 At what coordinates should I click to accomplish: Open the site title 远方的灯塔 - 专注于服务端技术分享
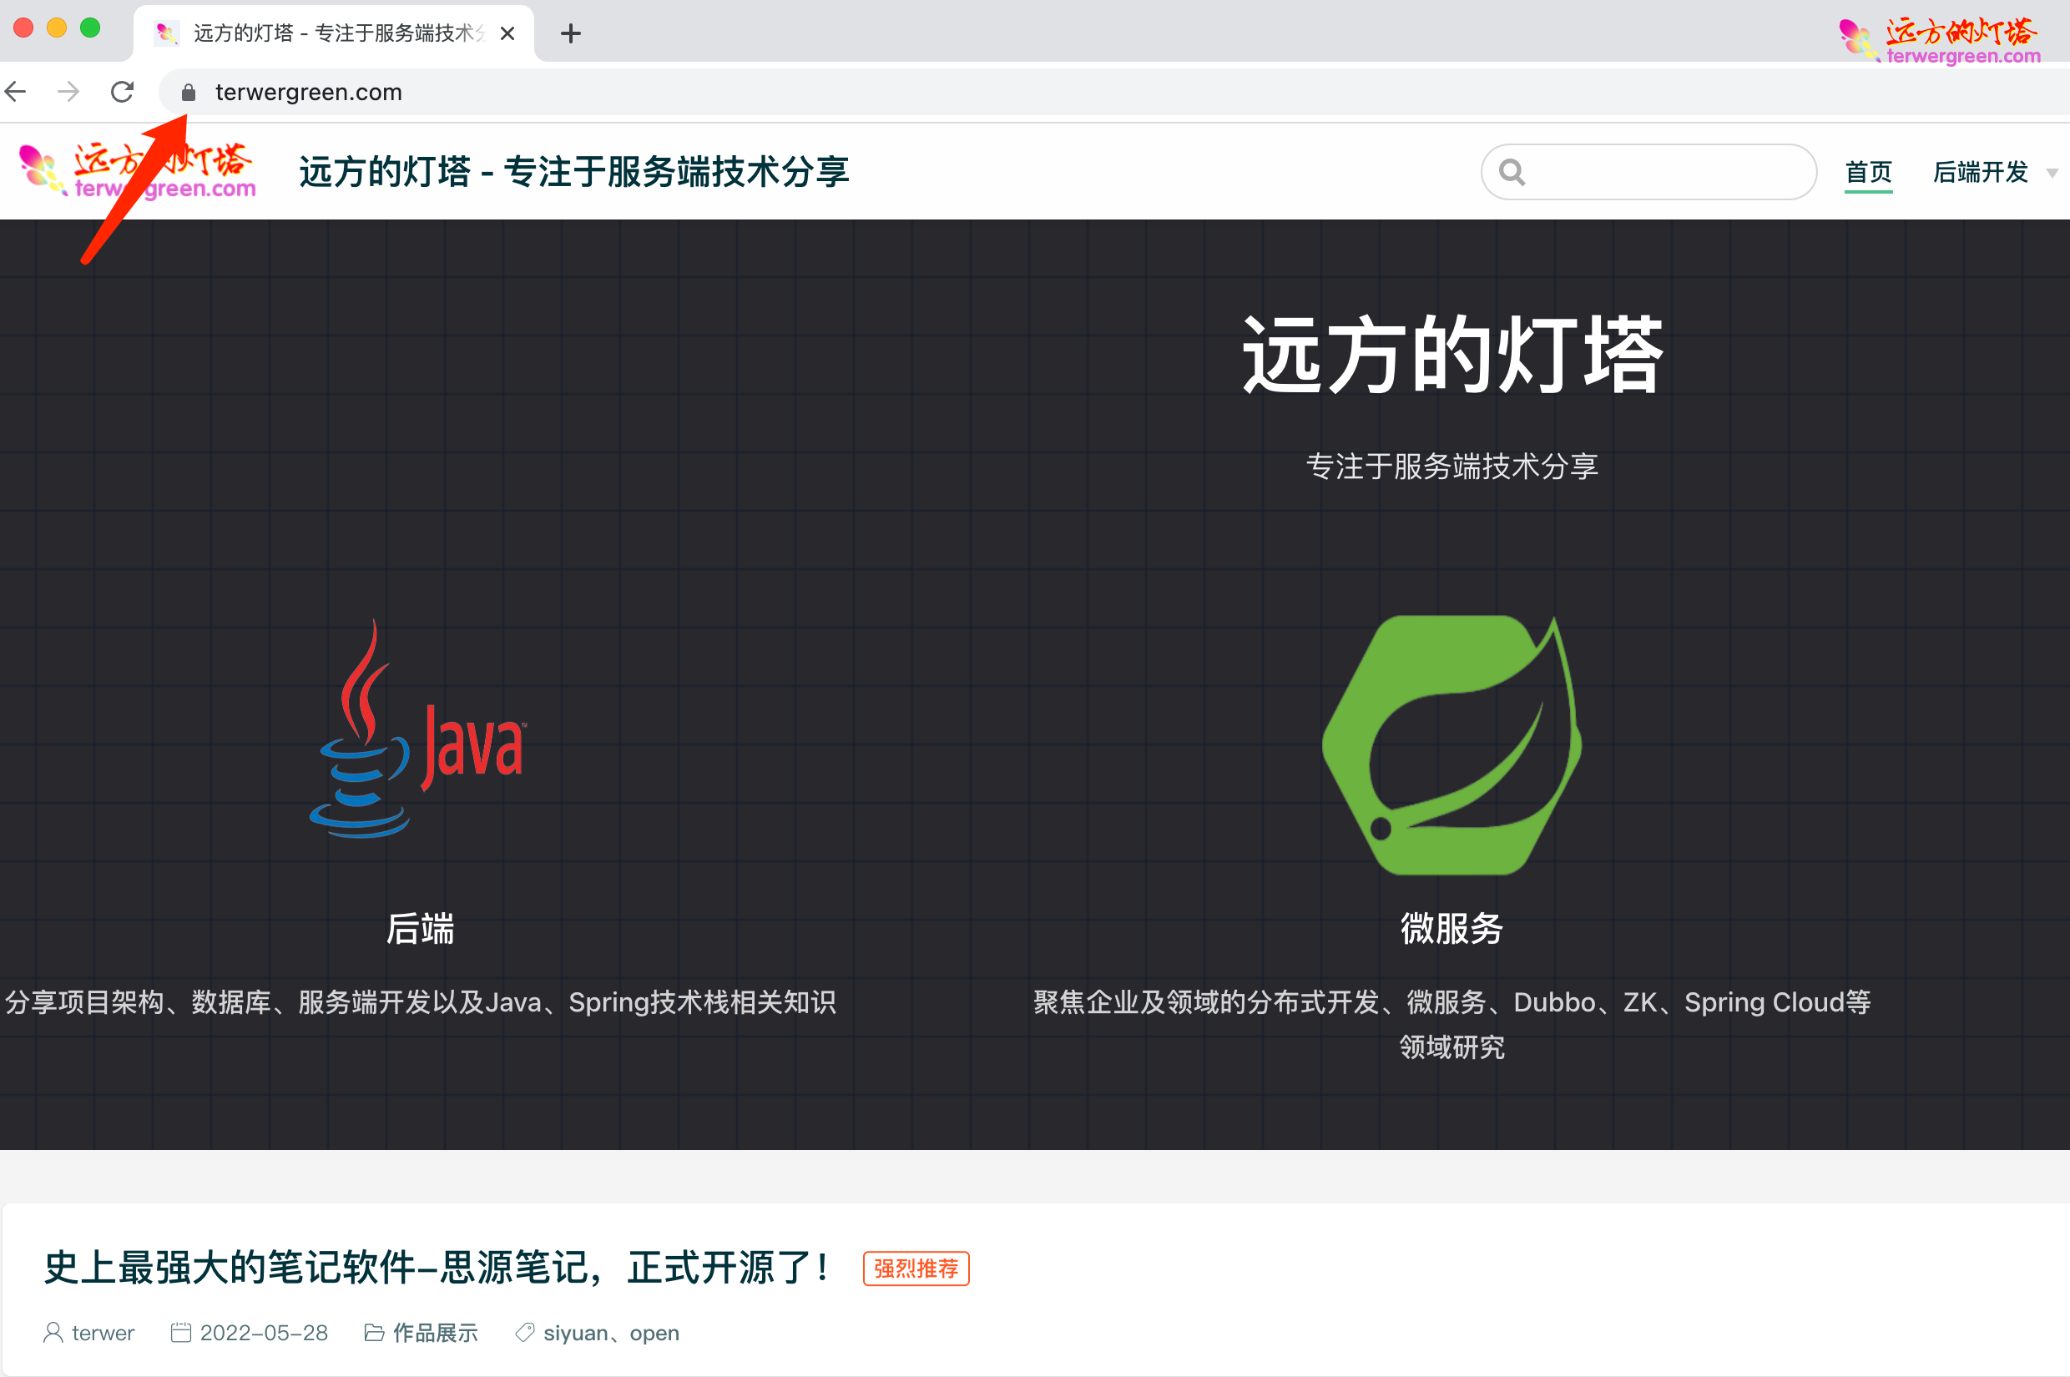(574, 171)
